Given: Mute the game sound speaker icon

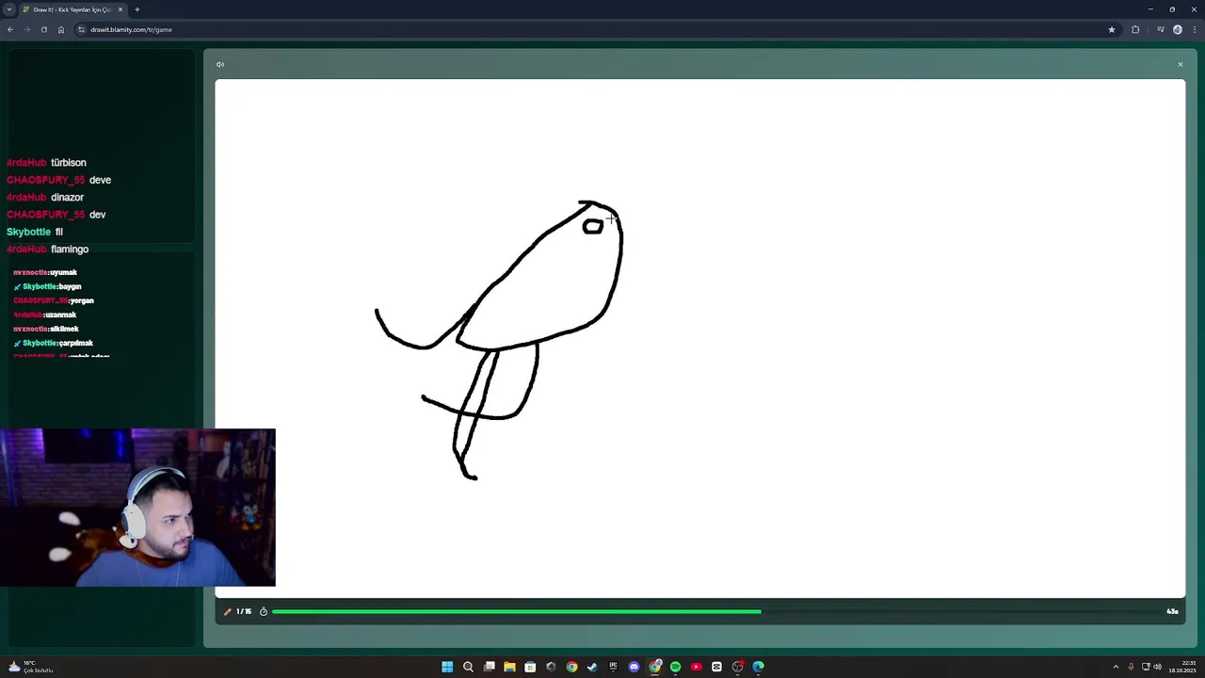Looking at the screenshot, I should pyautogui.click(x=220, y=64).
